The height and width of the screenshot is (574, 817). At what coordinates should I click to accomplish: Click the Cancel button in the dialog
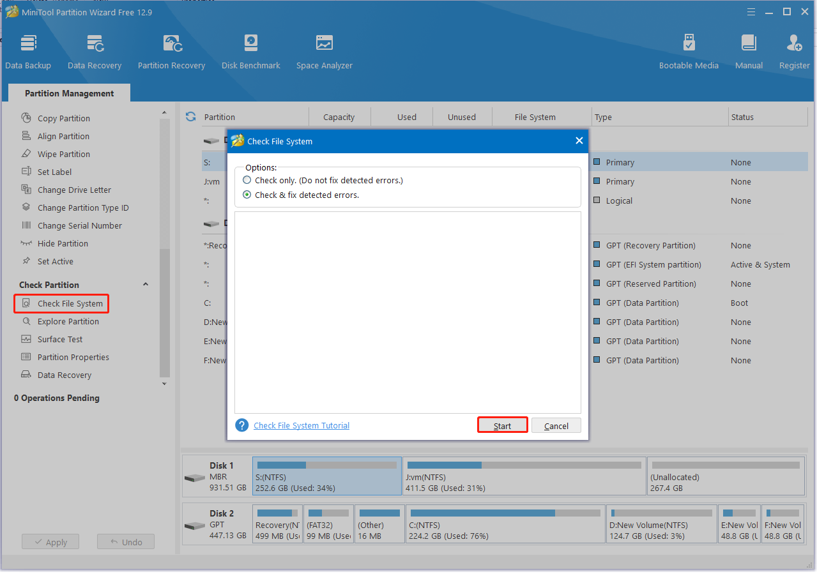[556, 425]
